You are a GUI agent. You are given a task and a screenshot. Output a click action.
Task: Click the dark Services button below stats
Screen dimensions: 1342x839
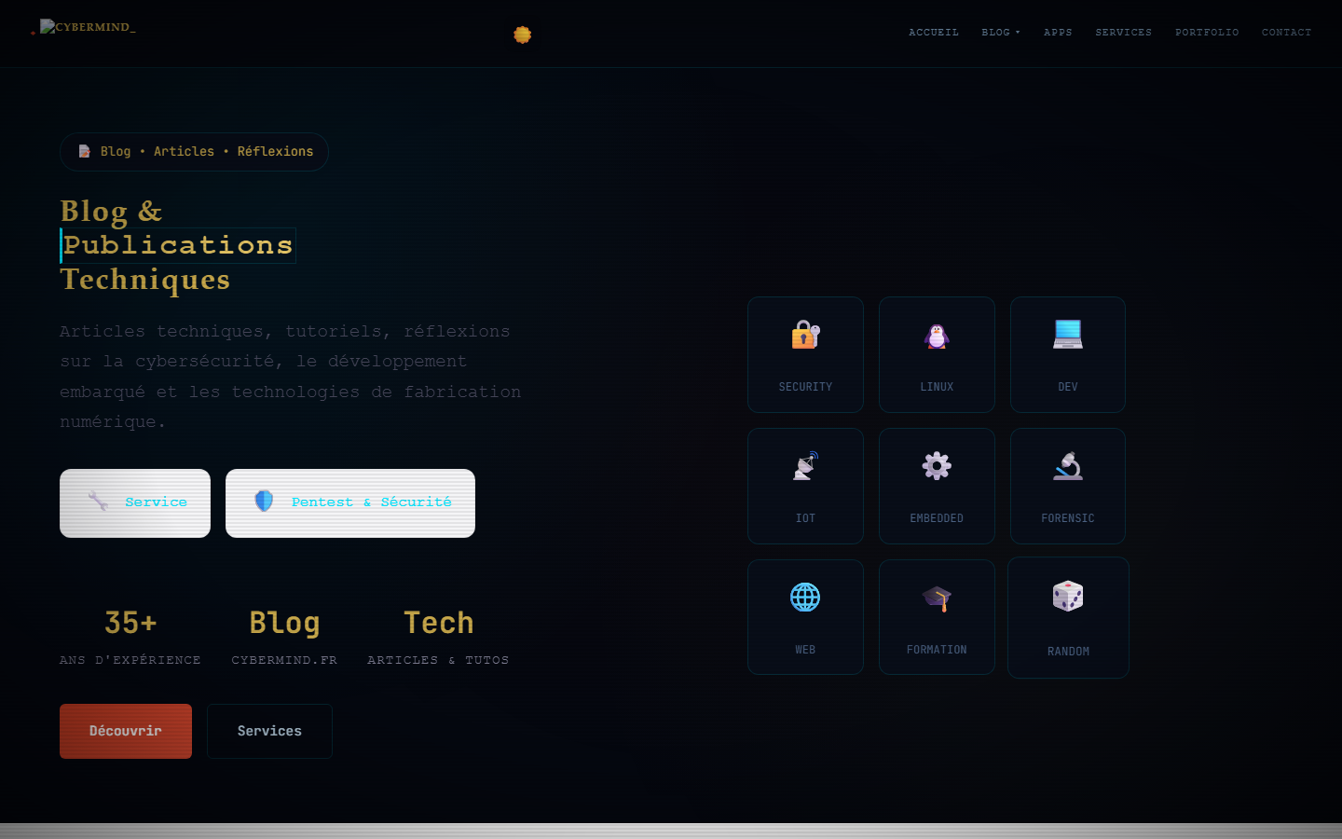[269, 731]
